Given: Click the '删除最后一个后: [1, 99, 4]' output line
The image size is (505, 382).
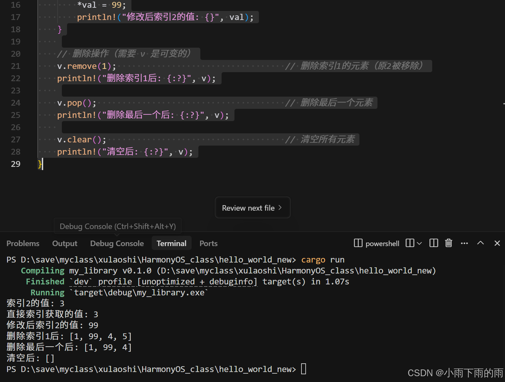Looking at the screenshot, I should [x=69, y=347].
